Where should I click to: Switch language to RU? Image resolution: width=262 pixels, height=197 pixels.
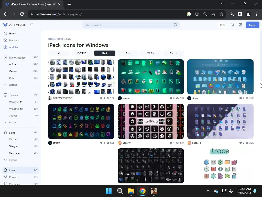(220, 25)
